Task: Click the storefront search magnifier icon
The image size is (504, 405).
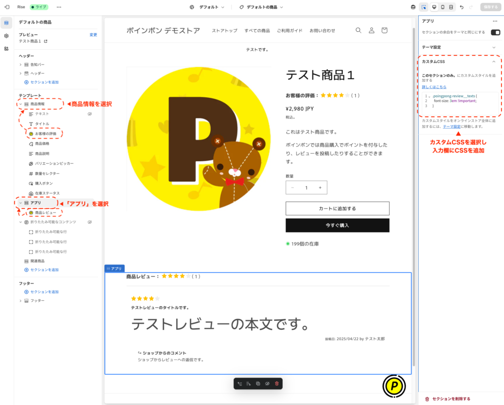Action: (358, 30)
